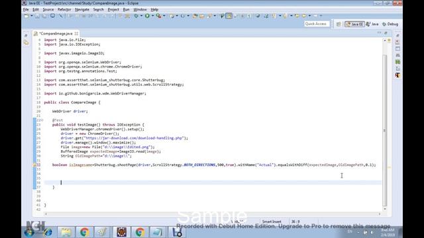Open the New file dropdown arrow

click(x=31, y=16)
